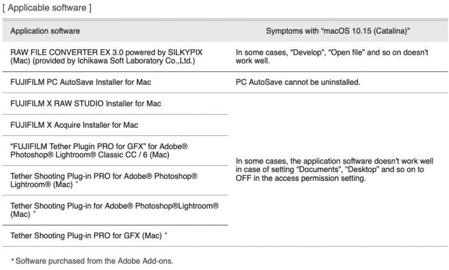This screenshot has width=449, height=270.
Task: Click 'Lightroom Classic CC / 6 (Mac)' line
Action: [90, 155]
